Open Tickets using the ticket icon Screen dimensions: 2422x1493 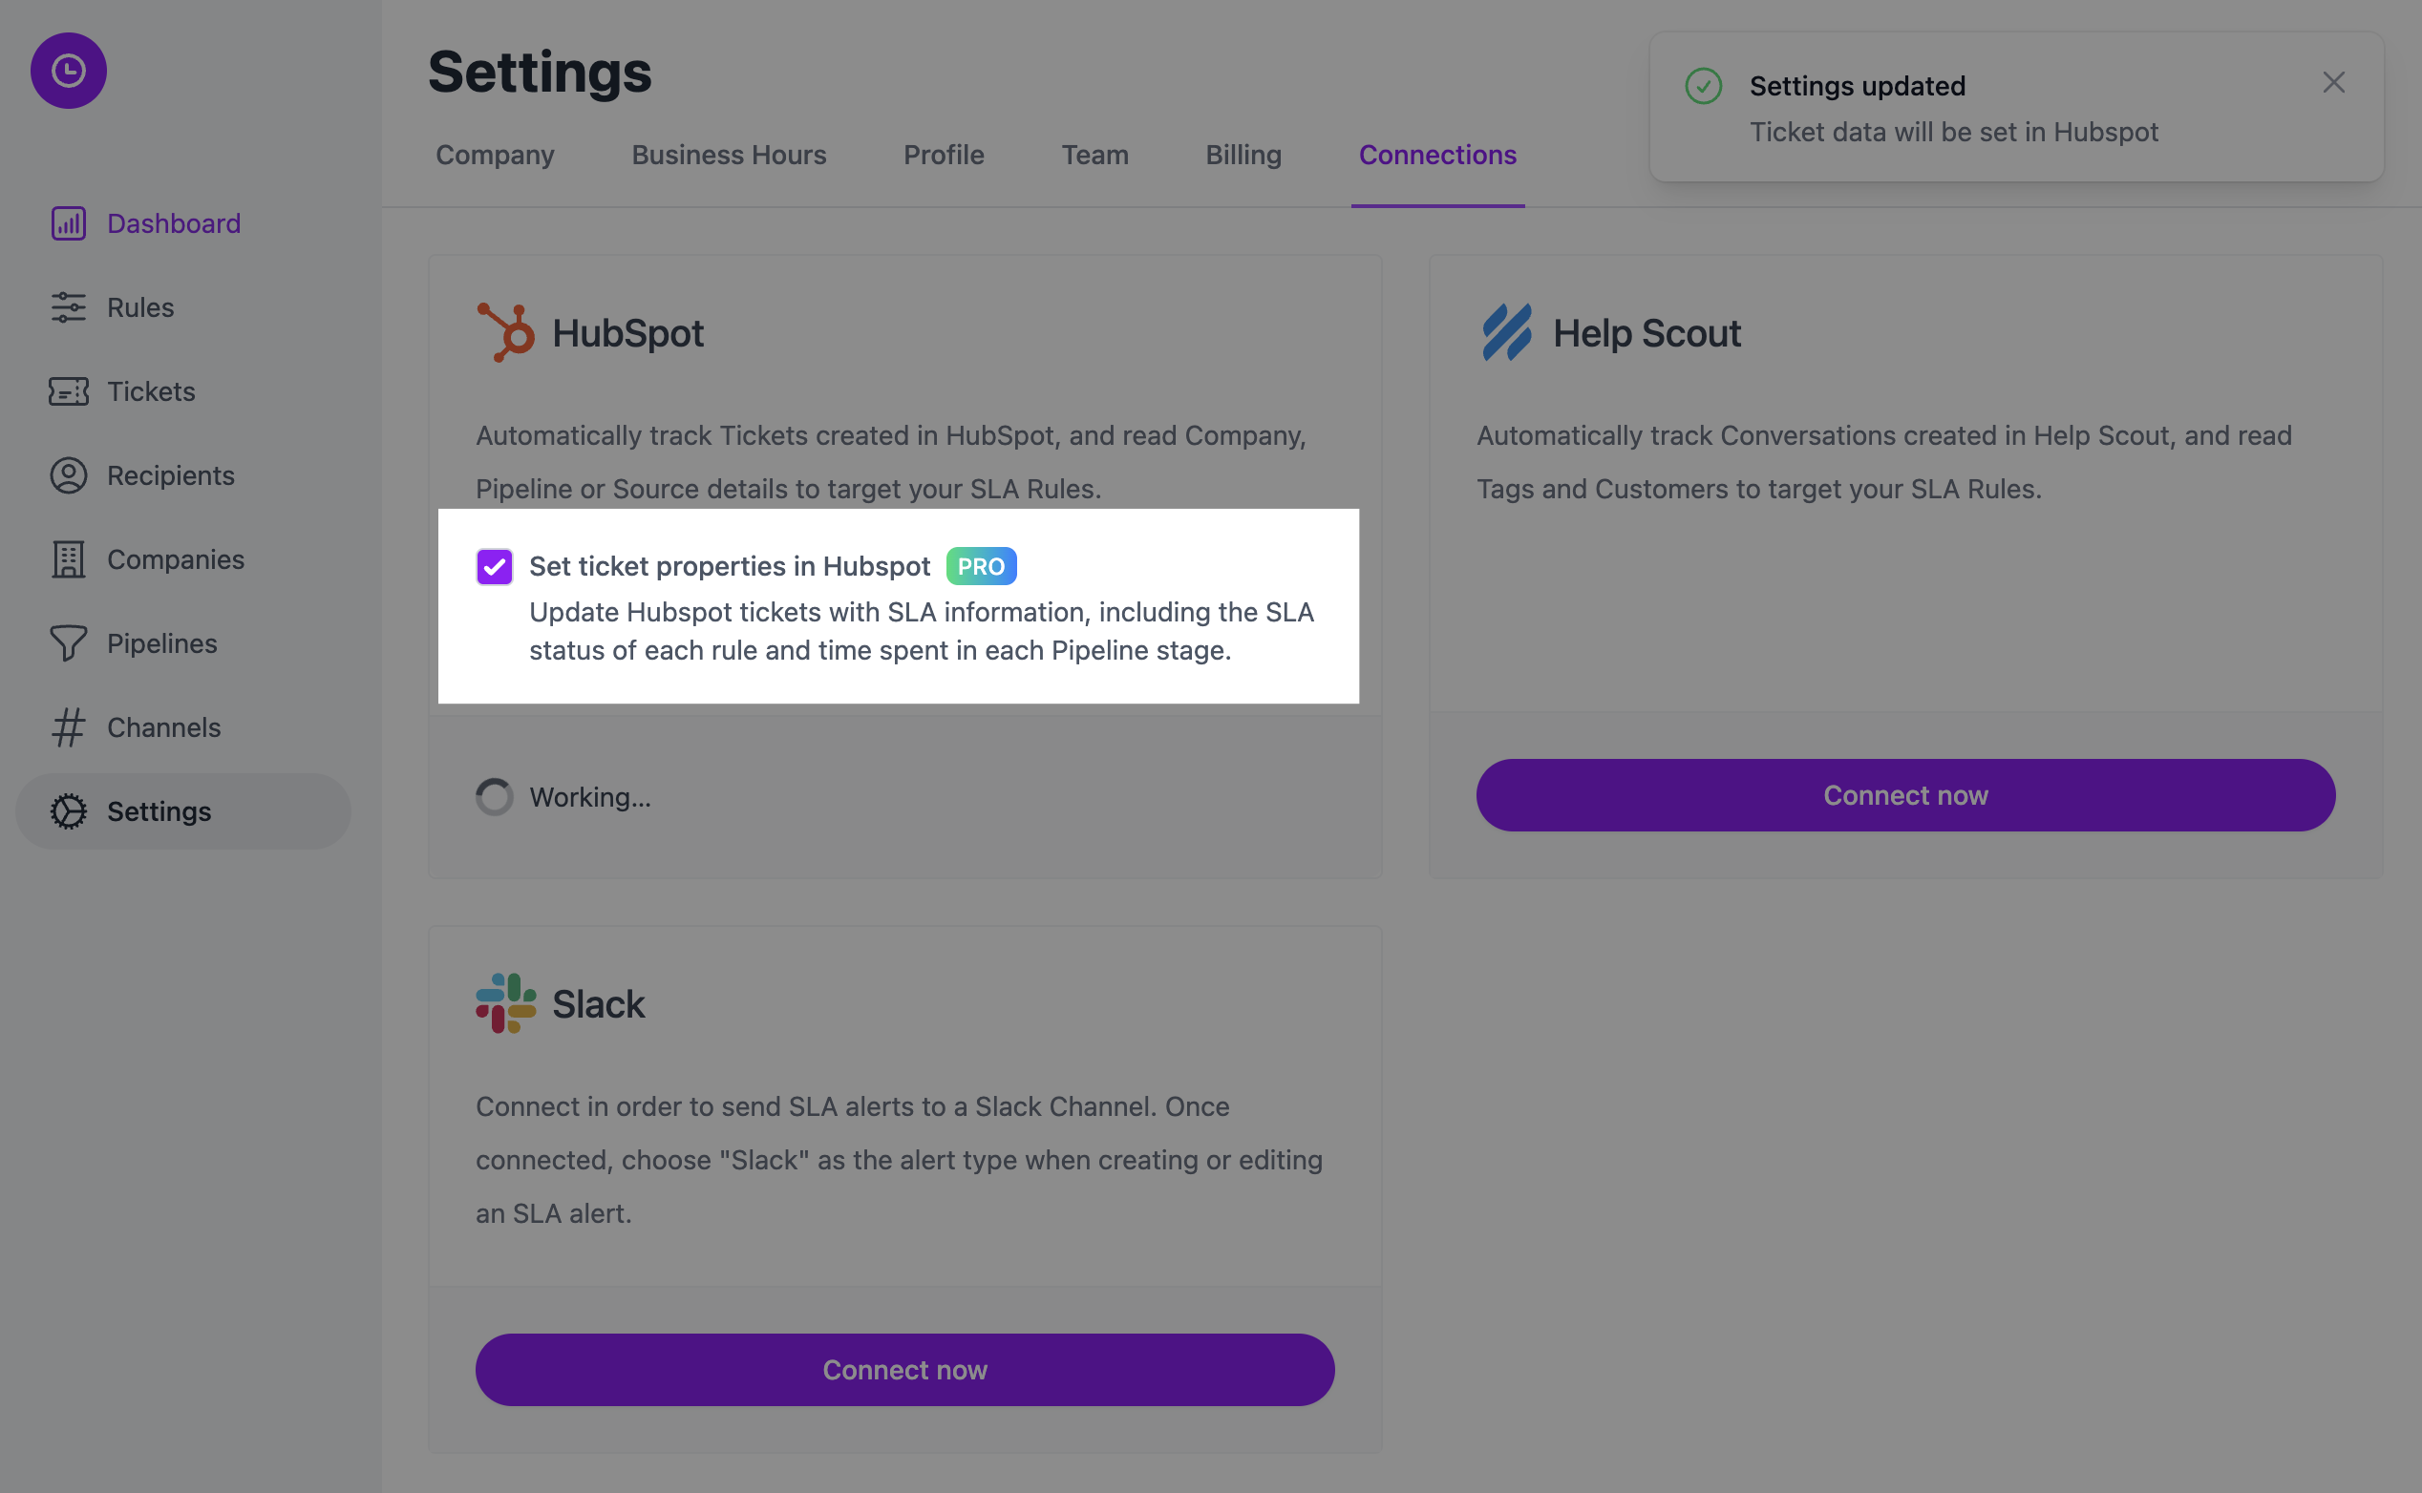coord(68,391)
